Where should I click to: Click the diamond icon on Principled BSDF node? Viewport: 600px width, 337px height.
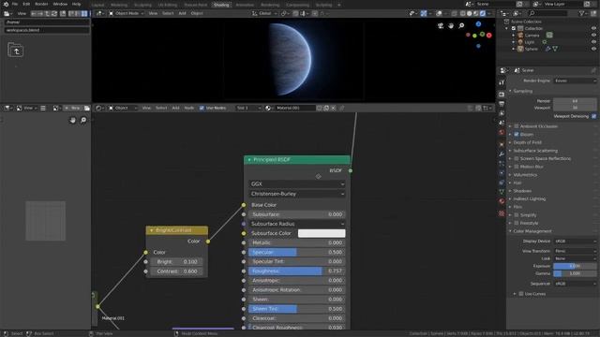click(319, 177)
